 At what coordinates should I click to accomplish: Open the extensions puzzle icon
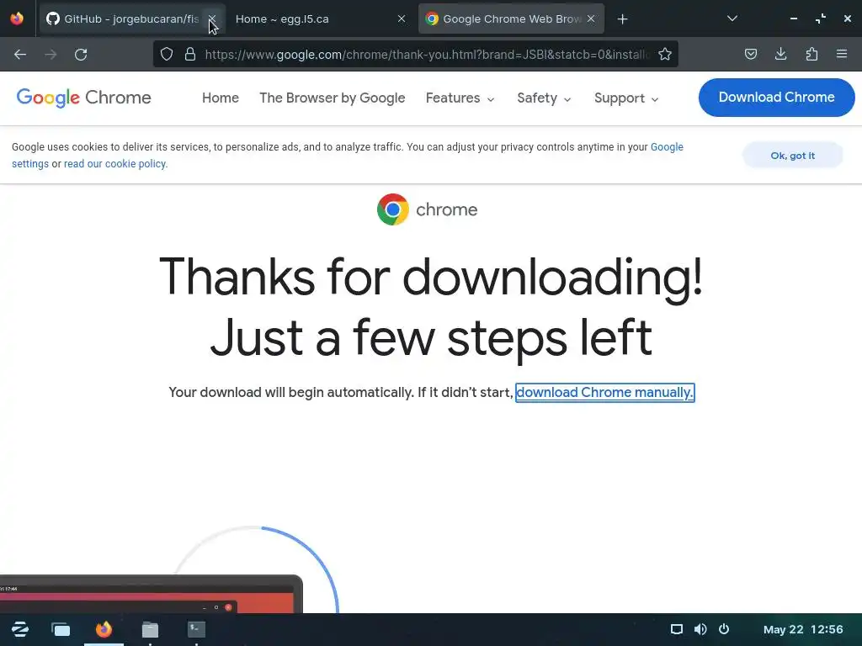click(811, 54)
